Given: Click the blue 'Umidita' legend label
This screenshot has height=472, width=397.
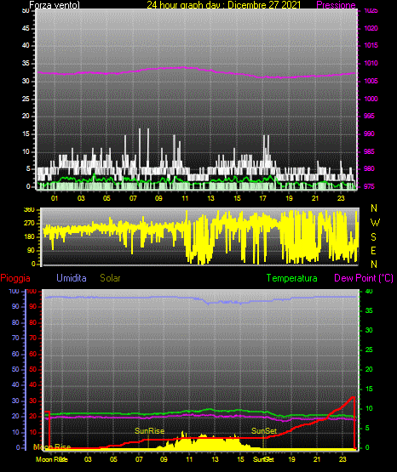Looking at the screenshot, I should [x=72, y=278].
